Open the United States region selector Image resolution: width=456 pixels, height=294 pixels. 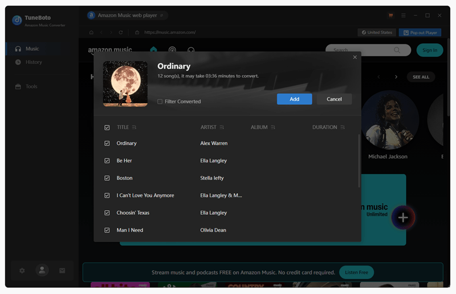point(377,32)
